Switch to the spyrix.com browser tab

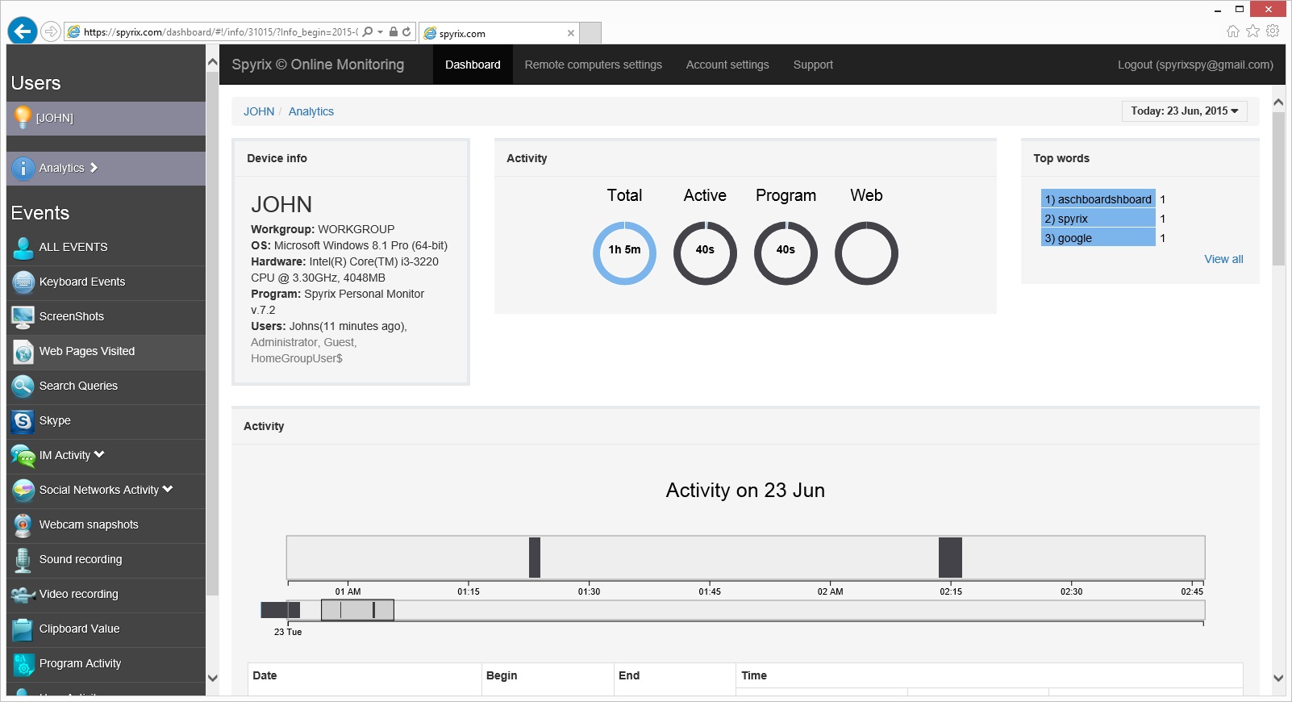point(499,33)
